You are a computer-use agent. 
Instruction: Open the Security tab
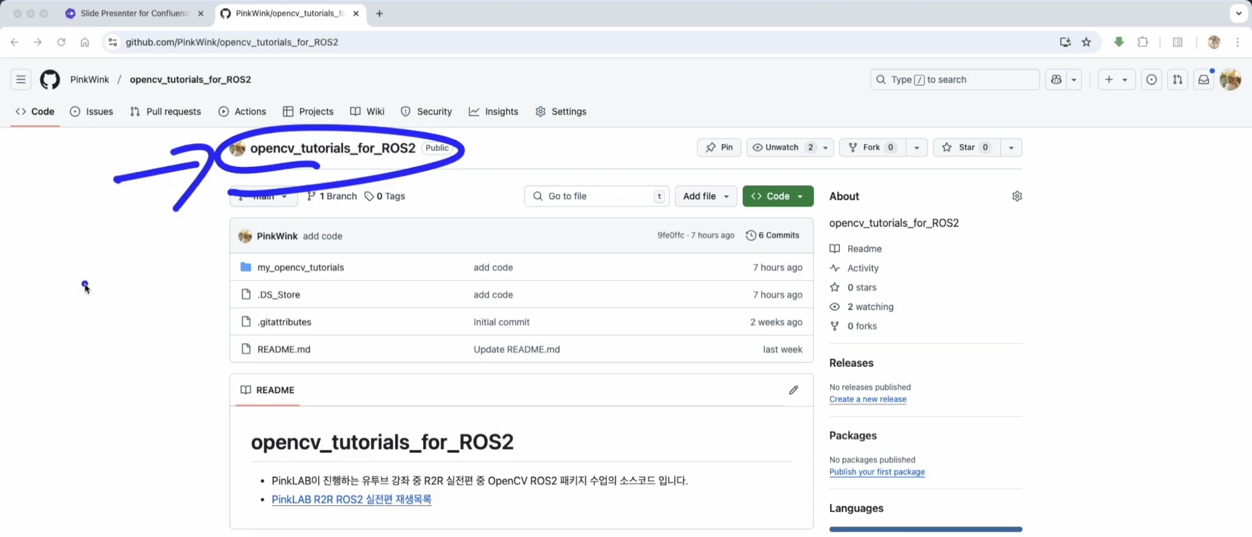(x=426, y=111)
